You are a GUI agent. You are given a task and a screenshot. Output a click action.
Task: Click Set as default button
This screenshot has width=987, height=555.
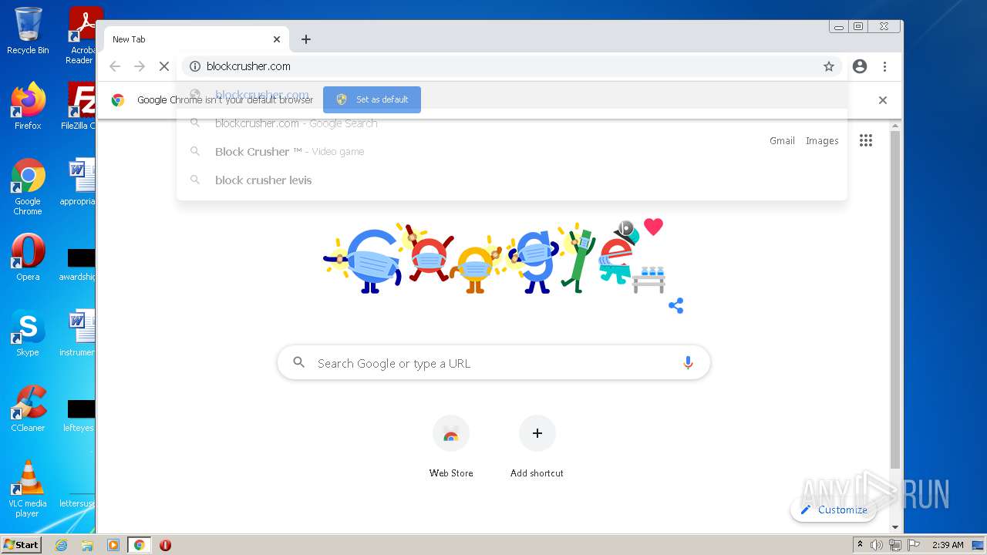pyautogui.click(x=372, y=99)
